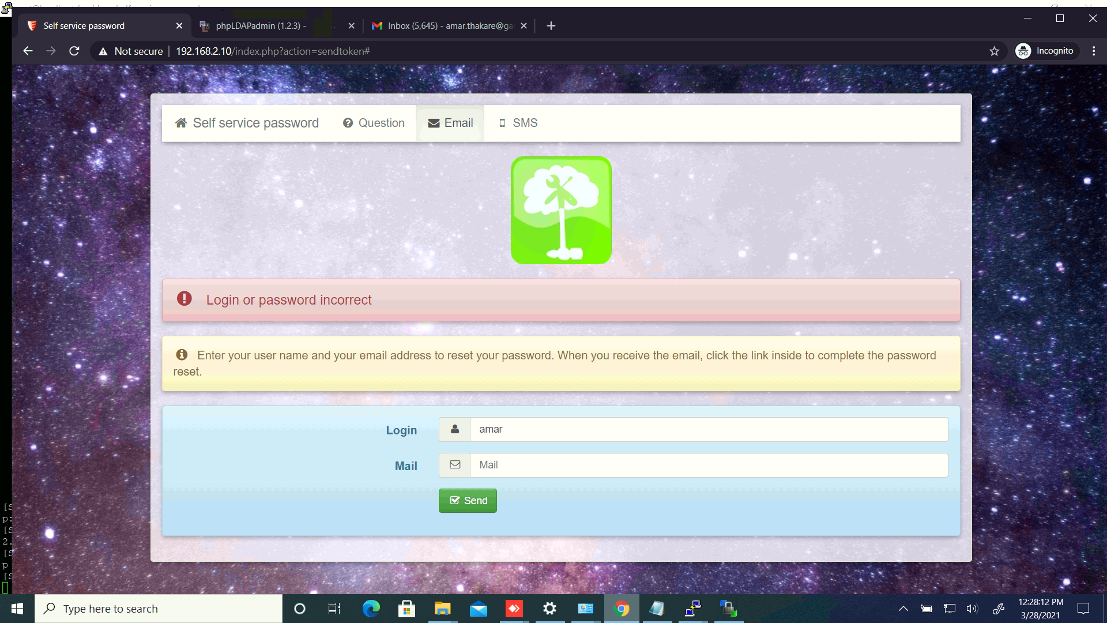This screenshot has width=1107, height=623.
Task: Click the LDAP Tool Box tree logo
Action: point(561,211)
